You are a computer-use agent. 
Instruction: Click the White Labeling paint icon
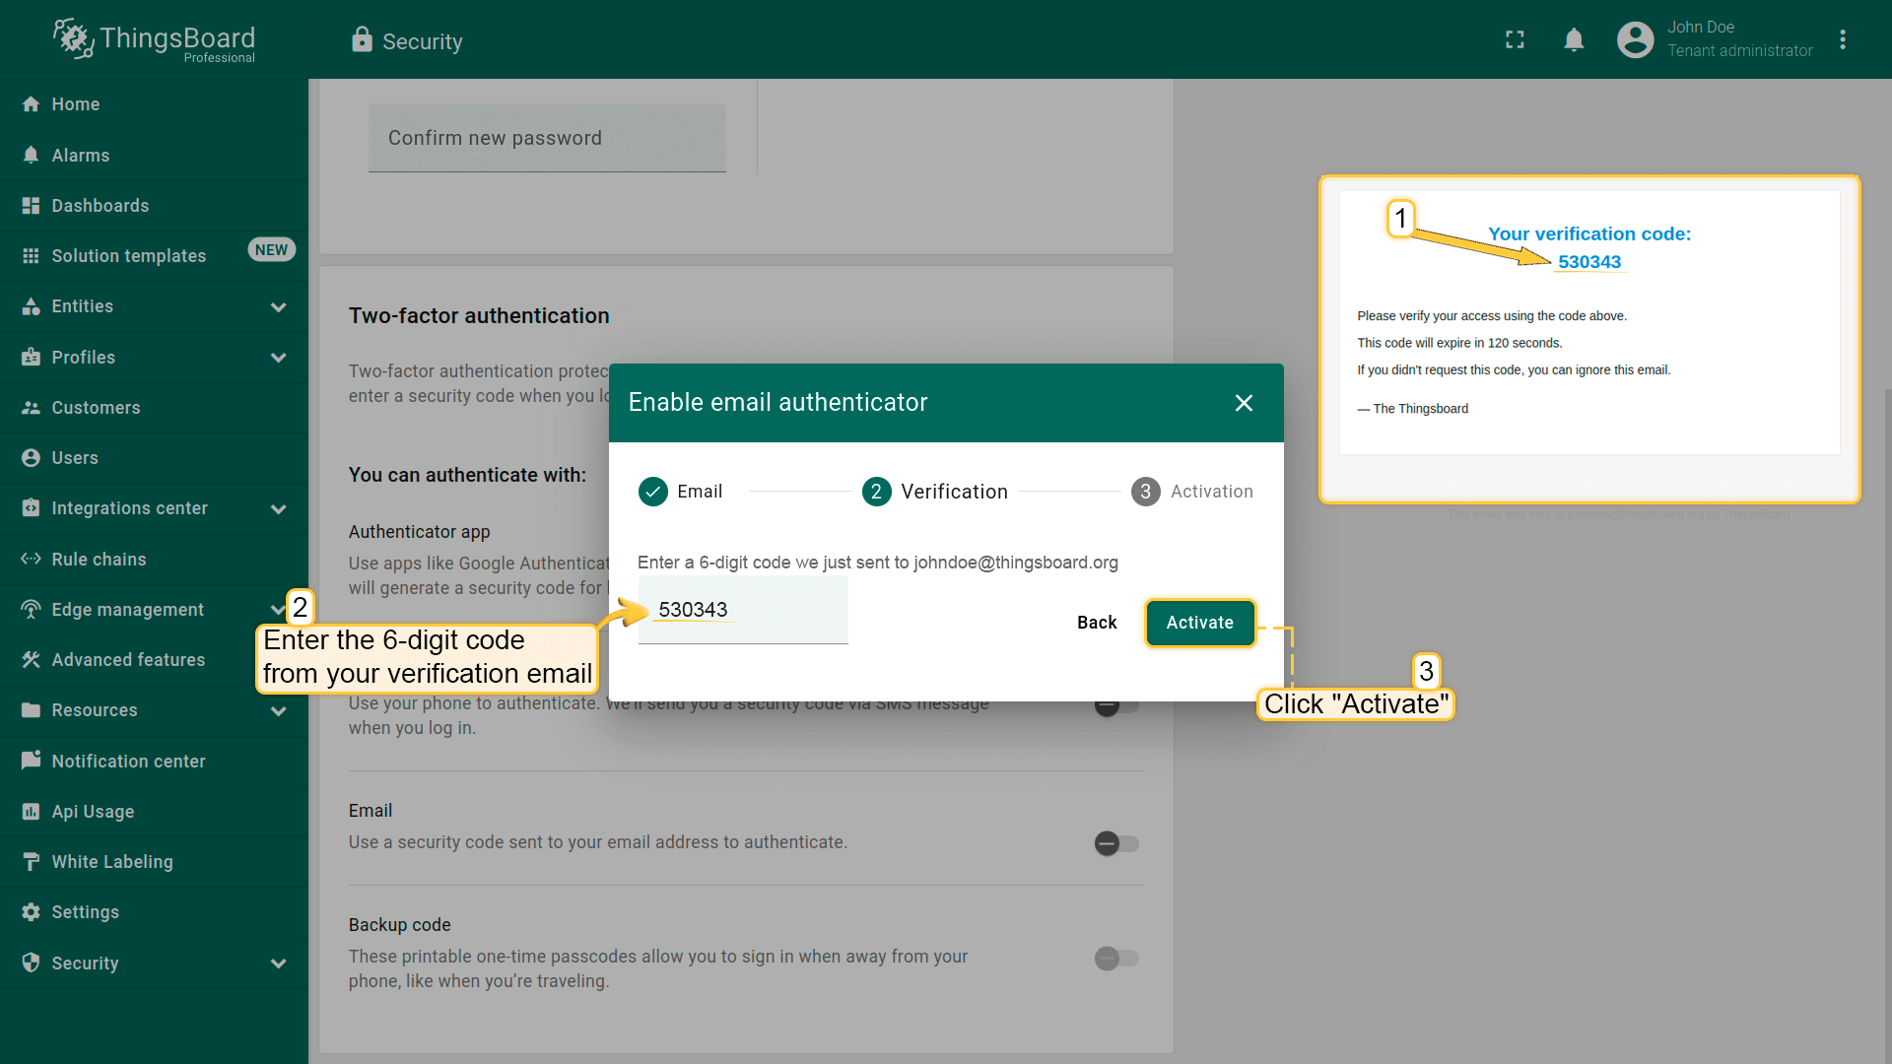pyautogui.click(x=31, y=861)
